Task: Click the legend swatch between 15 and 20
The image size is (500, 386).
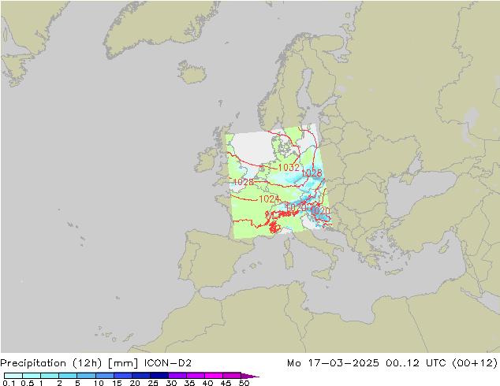Action: coord(123,376)
